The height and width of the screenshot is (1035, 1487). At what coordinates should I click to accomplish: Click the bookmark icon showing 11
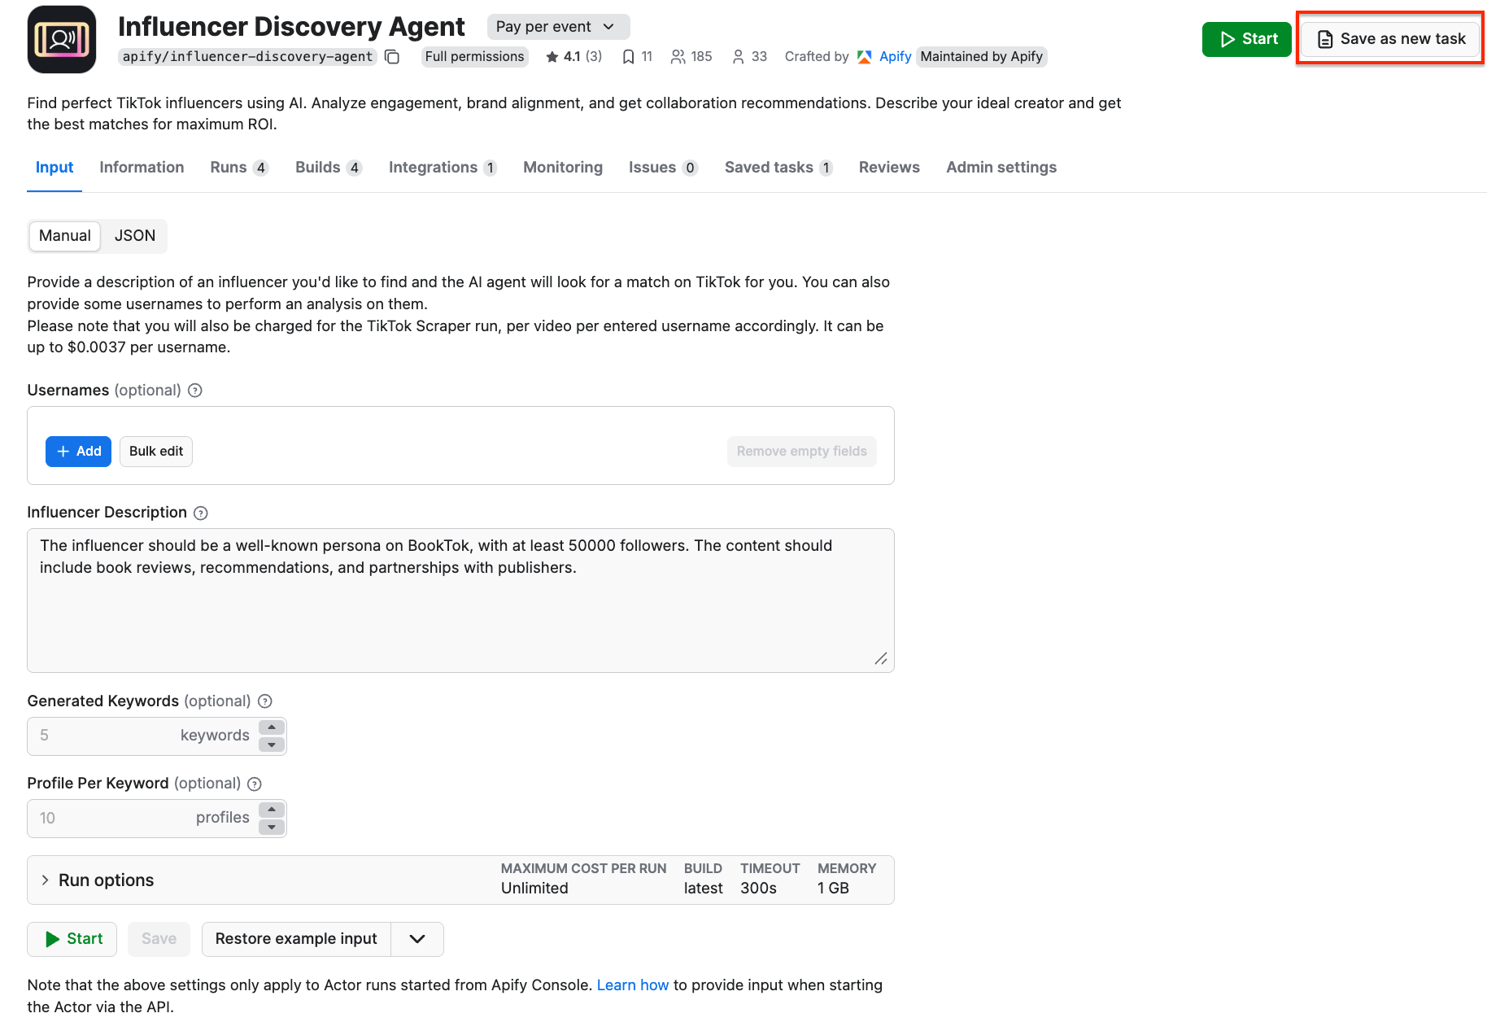coord(628,56)
